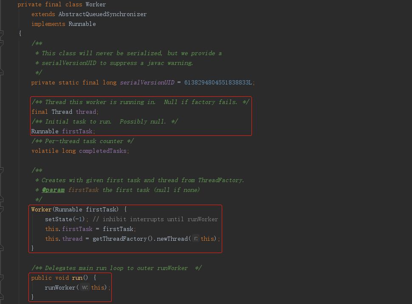Viewport: 412px width, 304px height.
Task: Click 'inhibit interrupts until runWorker' comment
Action: 155,219
